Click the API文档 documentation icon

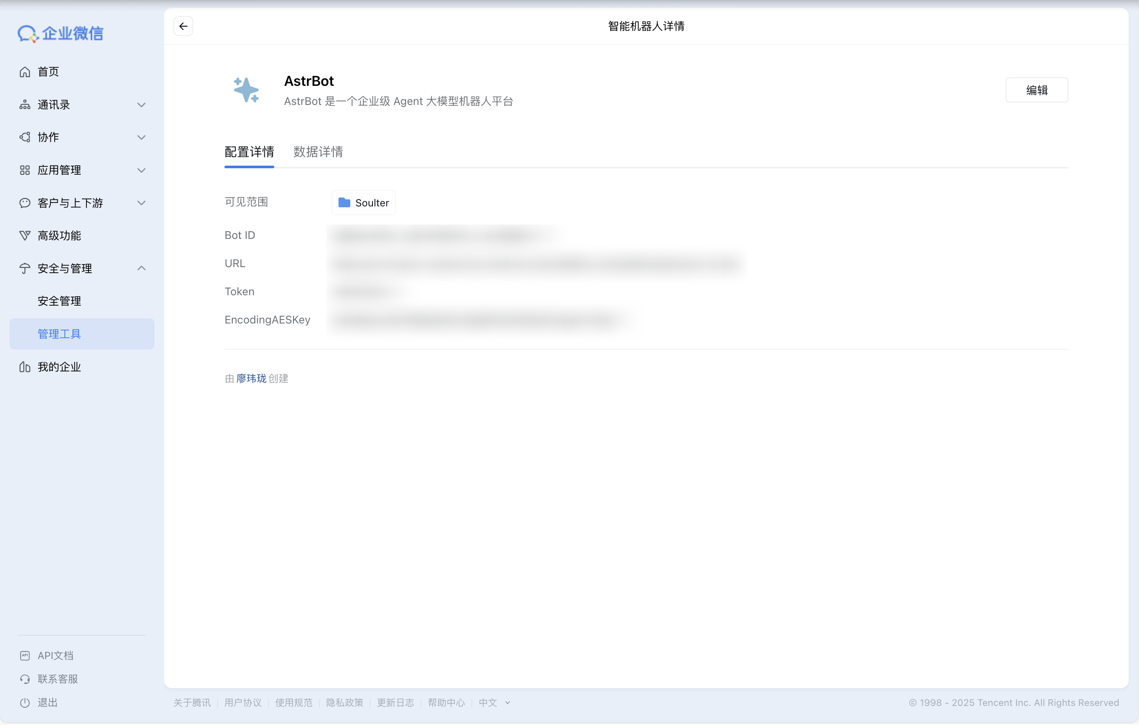tap(25, 655)
